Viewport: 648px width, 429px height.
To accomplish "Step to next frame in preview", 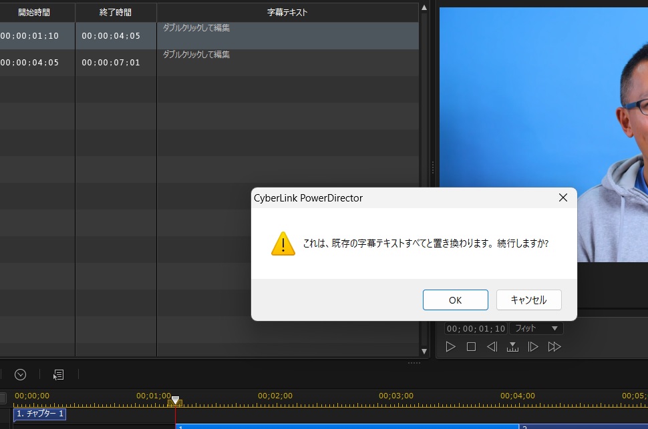I will point(533,347).
